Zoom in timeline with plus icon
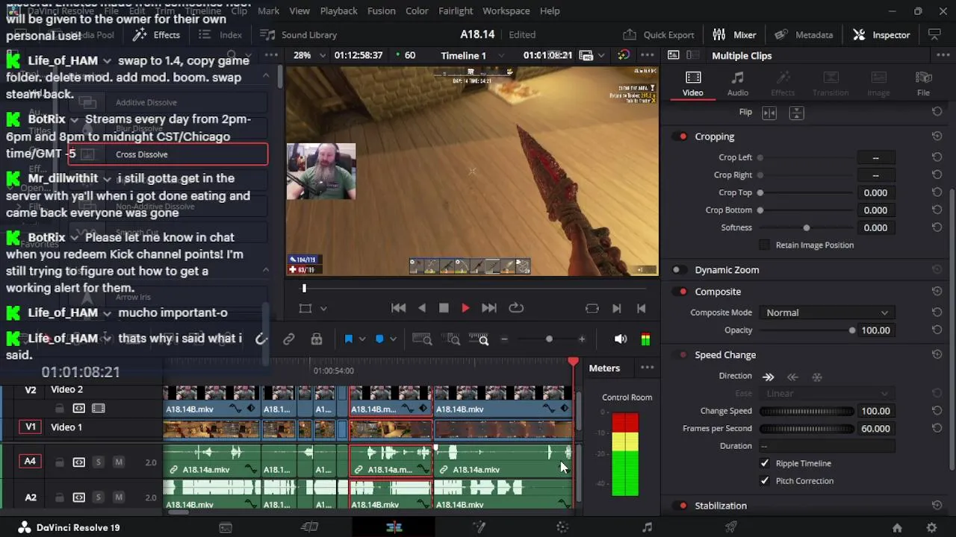The image size is (956, 537). point(582,339)
